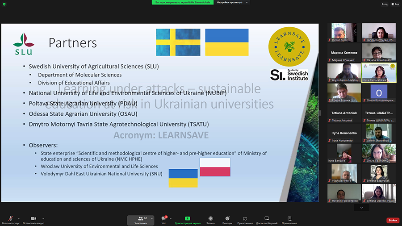Image resolution: width=402 pixels, height=226 pixels.
Task: Select Роман Вознюк video thumbnail
Action: (344, 93)
